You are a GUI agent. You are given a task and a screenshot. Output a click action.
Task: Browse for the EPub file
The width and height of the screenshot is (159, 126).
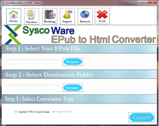(73, 62)
